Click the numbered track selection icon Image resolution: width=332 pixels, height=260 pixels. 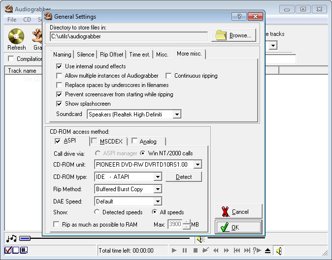pos(24,250)
